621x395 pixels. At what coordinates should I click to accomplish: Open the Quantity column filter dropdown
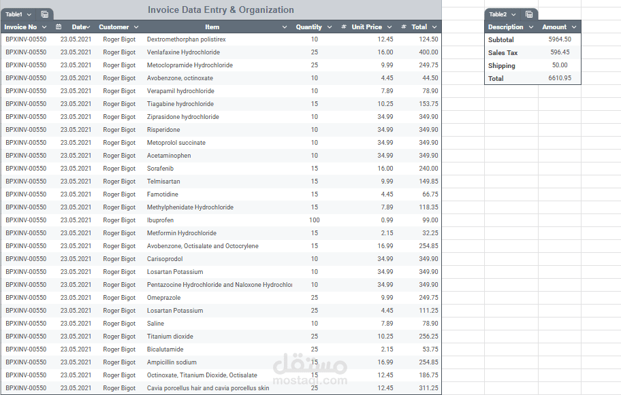coord(329,27)
